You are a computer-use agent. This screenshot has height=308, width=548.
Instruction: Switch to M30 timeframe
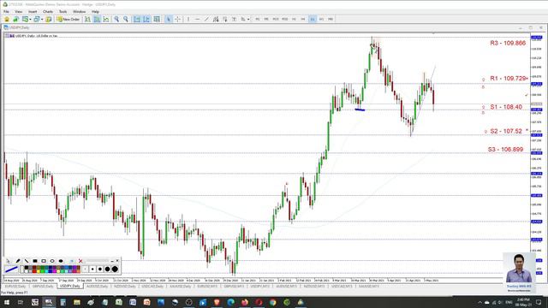click(285, 19)
